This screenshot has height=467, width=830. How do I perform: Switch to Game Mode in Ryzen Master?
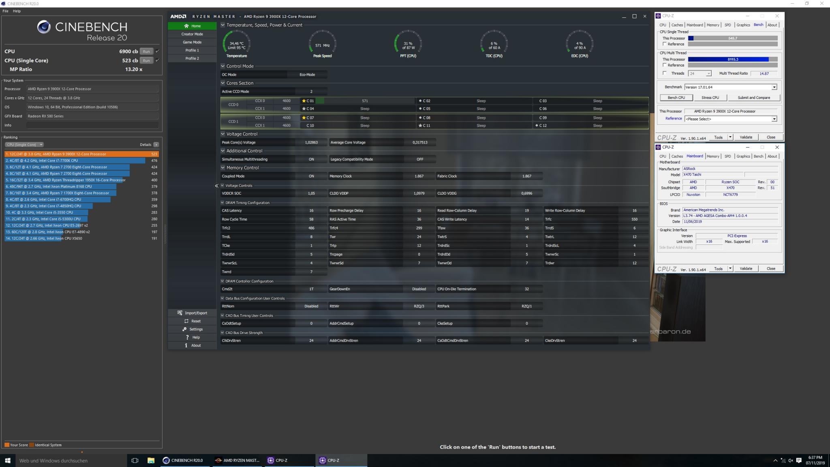192,42
